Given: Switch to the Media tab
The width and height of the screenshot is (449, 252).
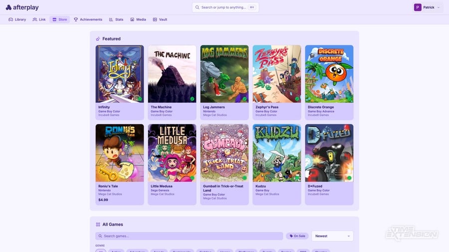Looking at the screenshot, I should pos(138,19).
